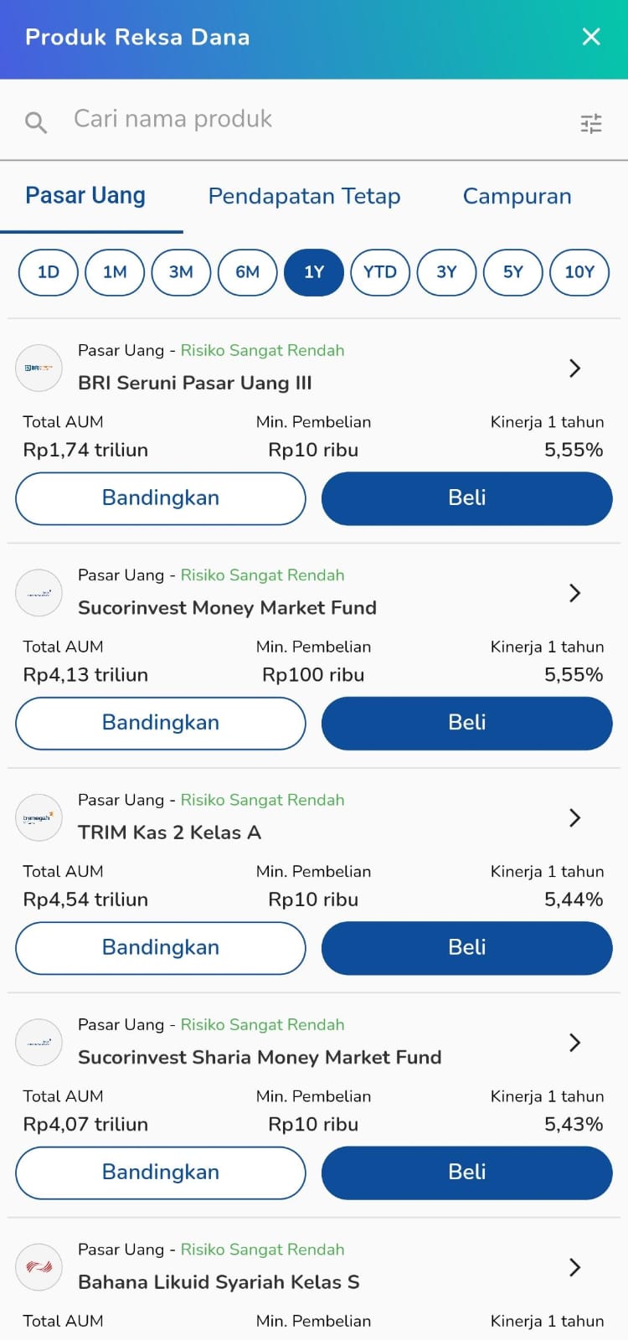Tap the search magnifier icon
This screenshot has width=628, height=1340.
click(x=36, y=123)
